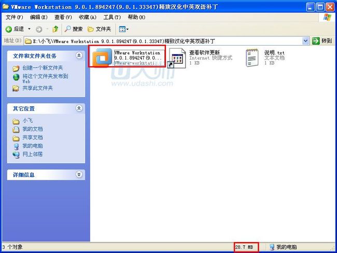Viewport: 337px width, 253px height.
Task: Click the 28.7 MB status bar entry
Action: click(x=244, y=247)
